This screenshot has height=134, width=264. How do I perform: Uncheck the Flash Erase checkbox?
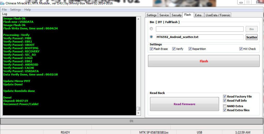pos(152,49)
